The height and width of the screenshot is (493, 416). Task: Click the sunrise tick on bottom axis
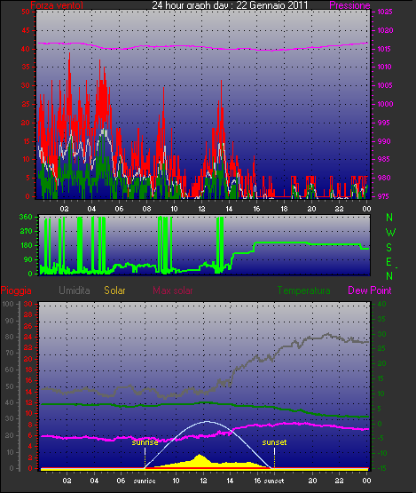(145, 481)
